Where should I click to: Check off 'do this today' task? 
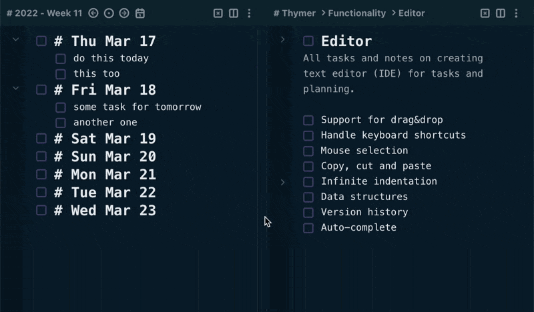click(x=61, y=59)
